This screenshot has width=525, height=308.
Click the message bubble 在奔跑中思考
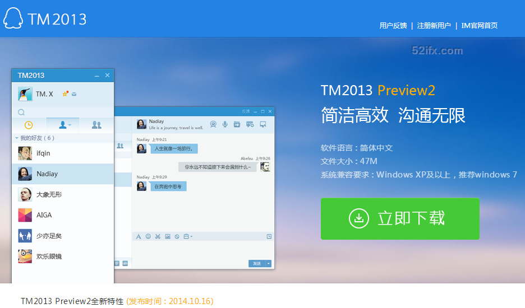[x=168, y=186]
